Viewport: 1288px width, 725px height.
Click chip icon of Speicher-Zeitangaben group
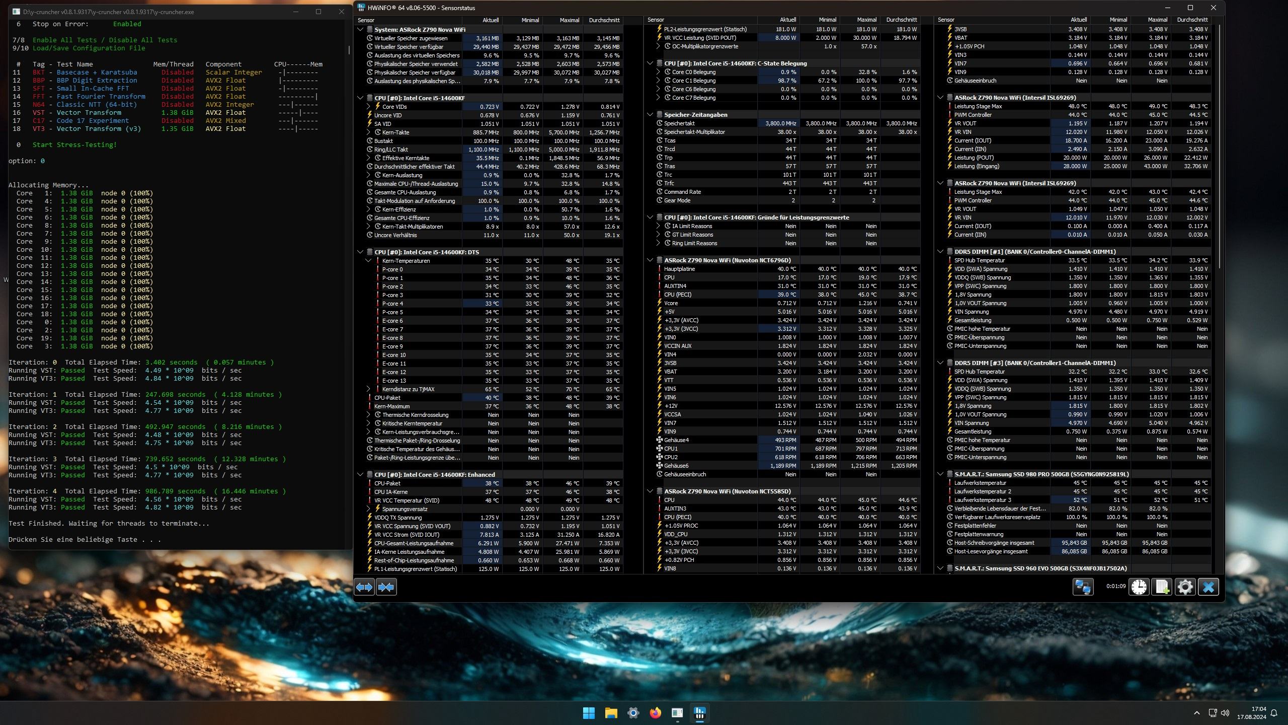point(659,115)
